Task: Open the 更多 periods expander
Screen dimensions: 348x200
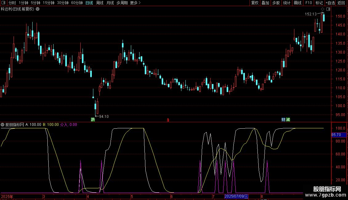Action: click(x=135, y=3)
